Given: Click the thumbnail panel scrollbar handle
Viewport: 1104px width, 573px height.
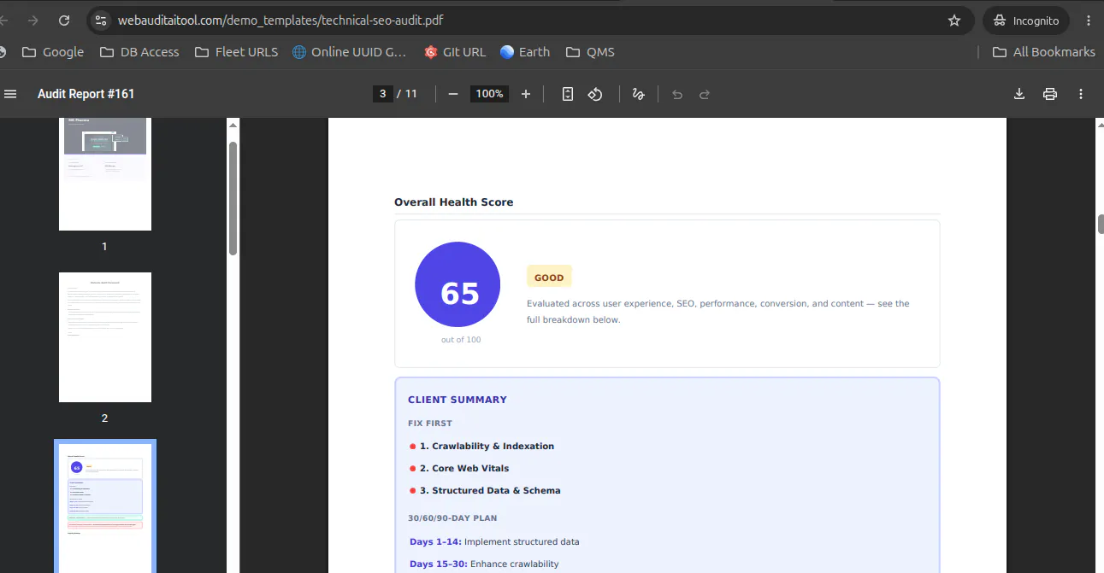Looking at the screenshot, I should (x=233, y=198).
